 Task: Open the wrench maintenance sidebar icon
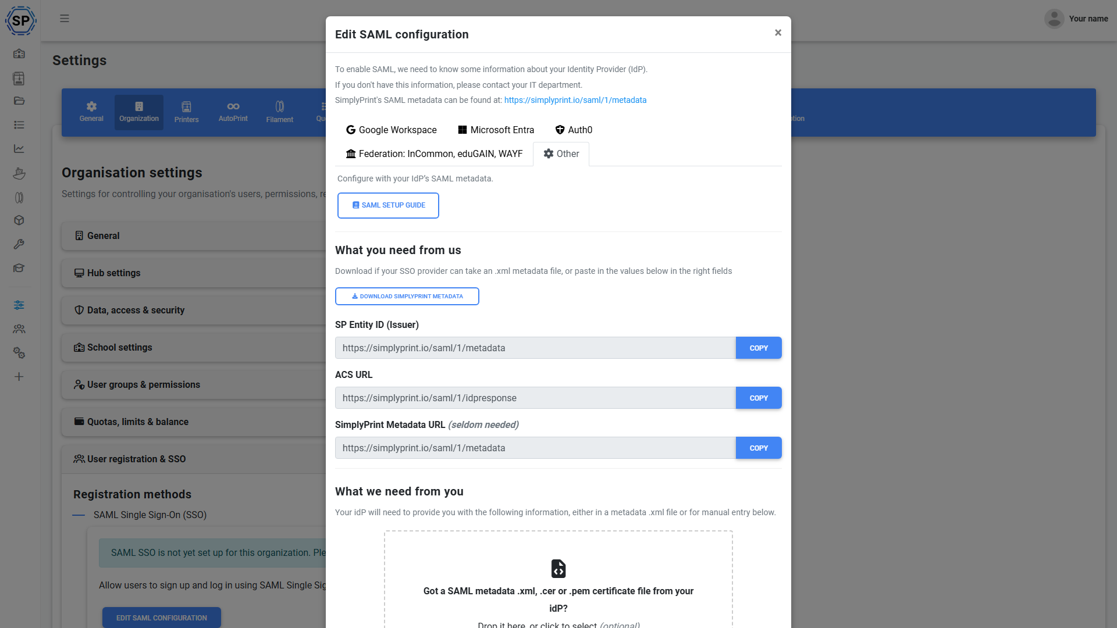pyautogui.click(x=19, y=244)
